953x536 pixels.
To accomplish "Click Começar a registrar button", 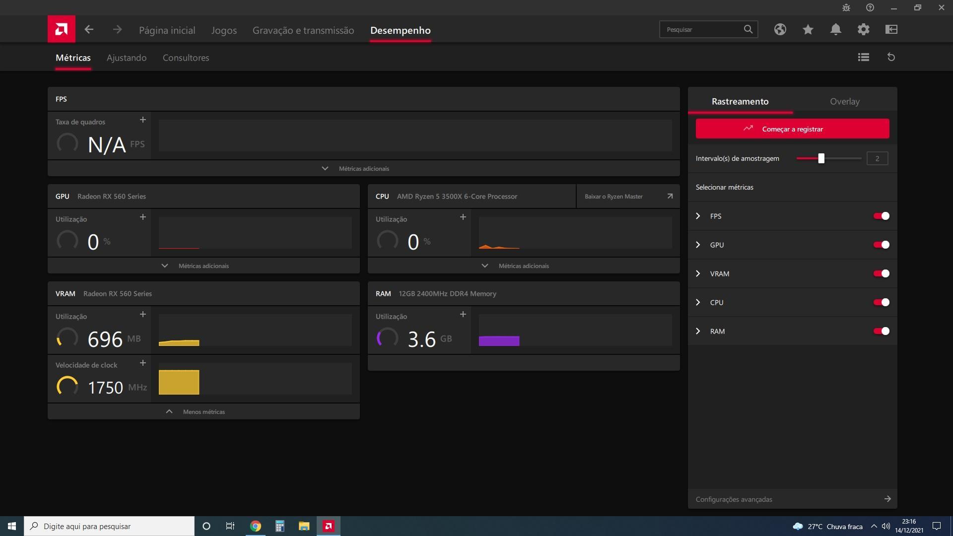I will point(793,129).
